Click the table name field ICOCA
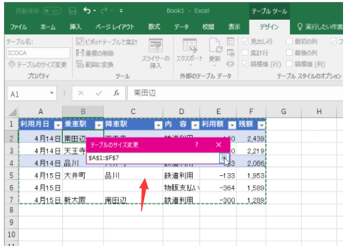The height and width of the screenshot is (246, 345). point(38,53)
